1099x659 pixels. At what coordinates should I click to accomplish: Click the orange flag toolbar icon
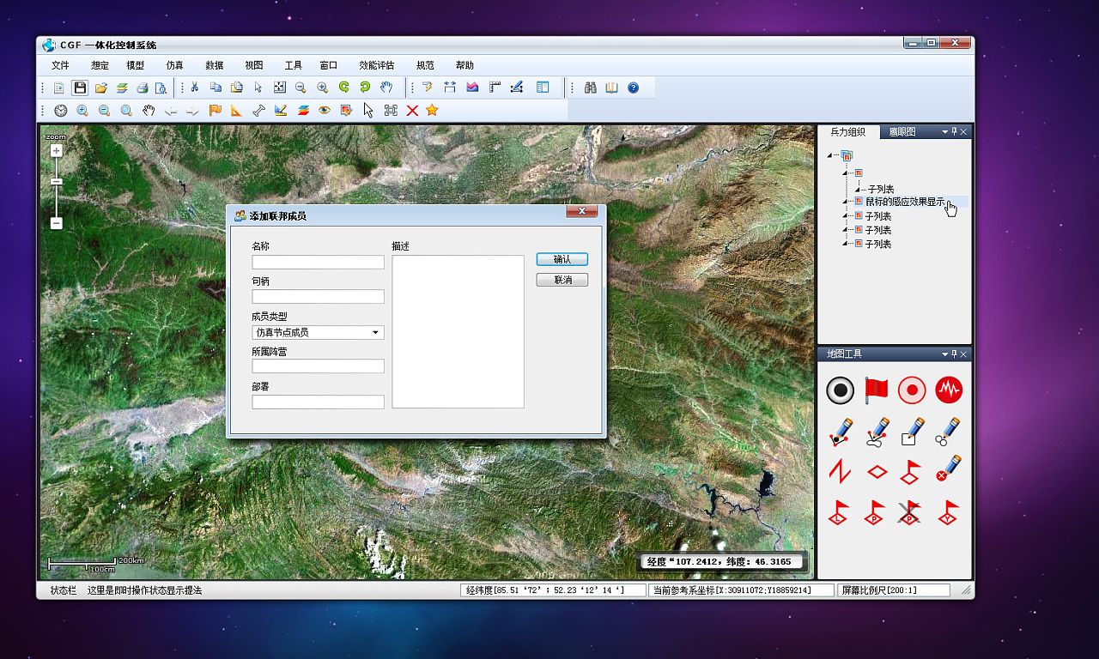[x=215, y=110]
